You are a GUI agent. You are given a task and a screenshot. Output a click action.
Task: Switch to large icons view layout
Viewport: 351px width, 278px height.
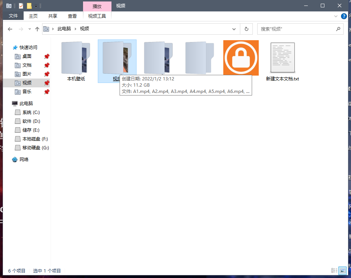343,271
